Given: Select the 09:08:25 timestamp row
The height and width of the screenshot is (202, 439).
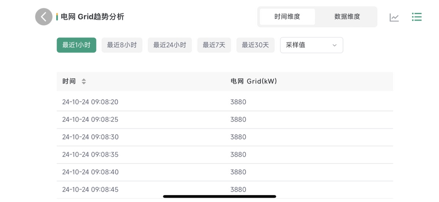Looking at the screenshot, I should [90, 119].
